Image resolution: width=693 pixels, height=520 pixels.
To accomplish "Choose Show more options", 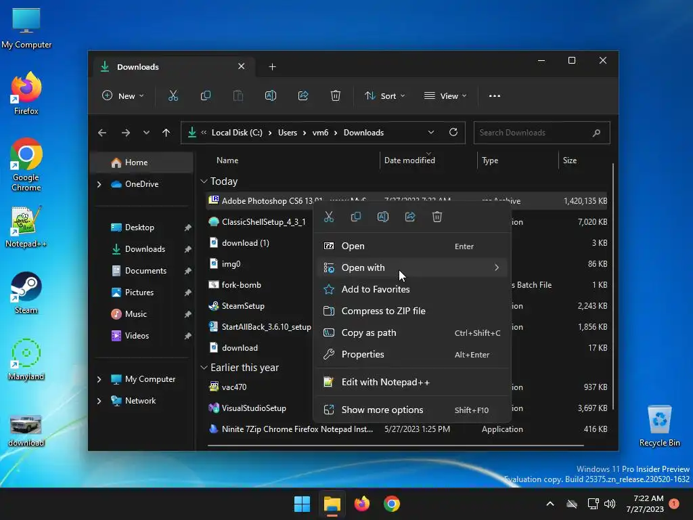I will [x=412, y=410].
